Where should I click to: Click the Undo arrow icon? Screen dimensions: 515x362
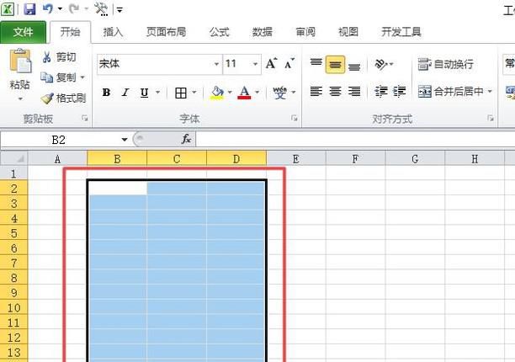(x=48, y=8)
